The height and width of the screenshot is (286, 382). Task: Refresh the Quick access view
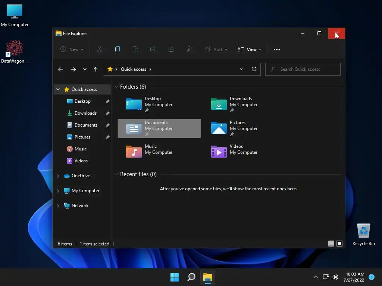254,69
